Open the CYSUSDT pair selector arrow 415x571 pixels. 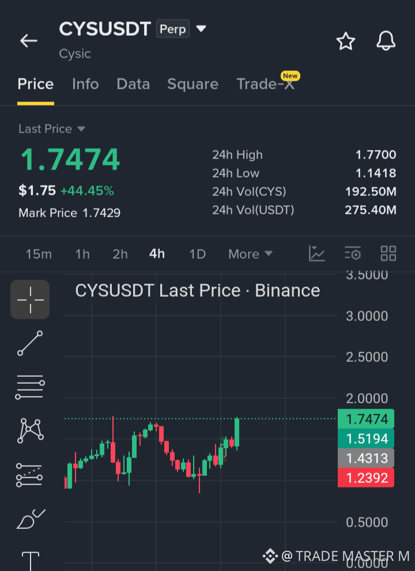pyautogui.click(x=201, y=28)
